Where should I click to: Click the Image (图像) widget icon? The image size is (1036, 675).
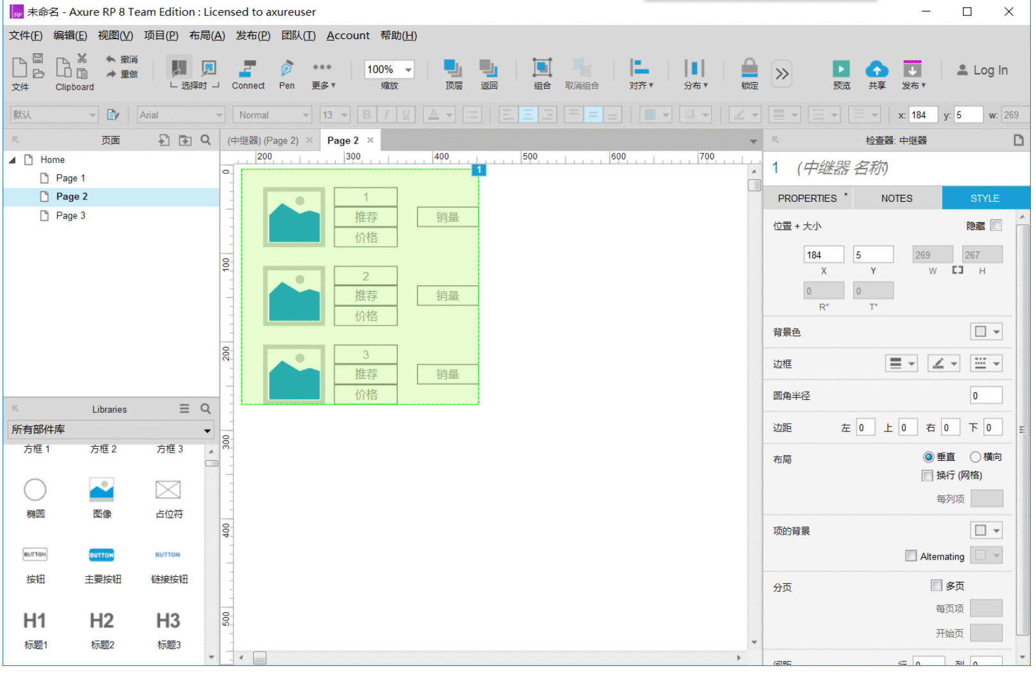(102, 490)
